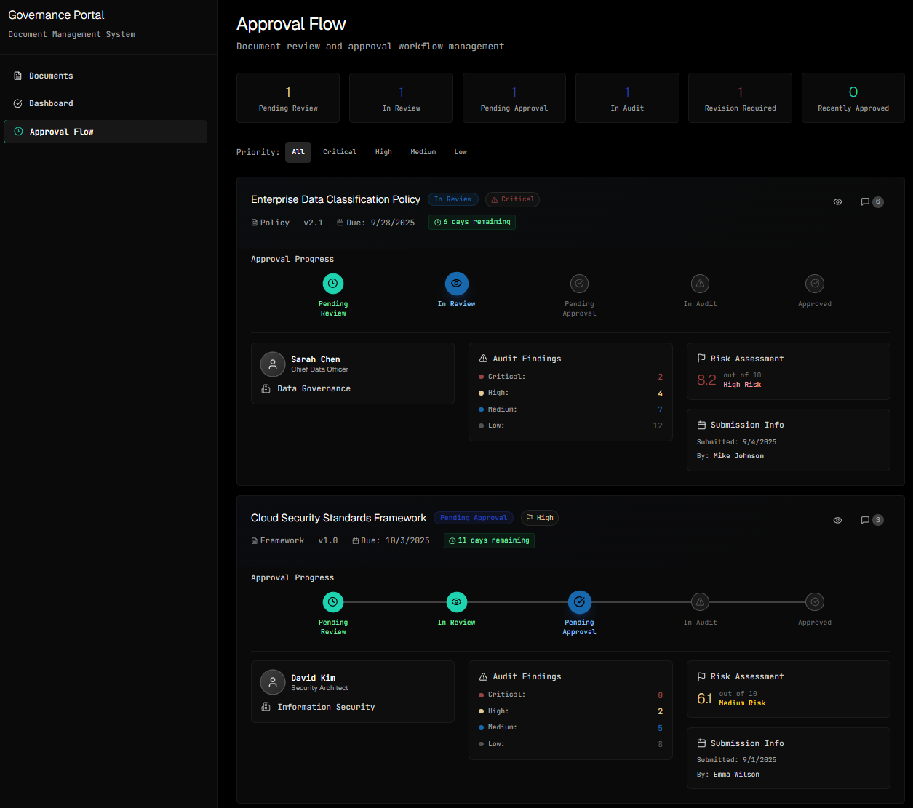Click Audit Findings warning icon under David Kim's framework
Viewport: 913px width, 808px height.
tap(483, 676)
